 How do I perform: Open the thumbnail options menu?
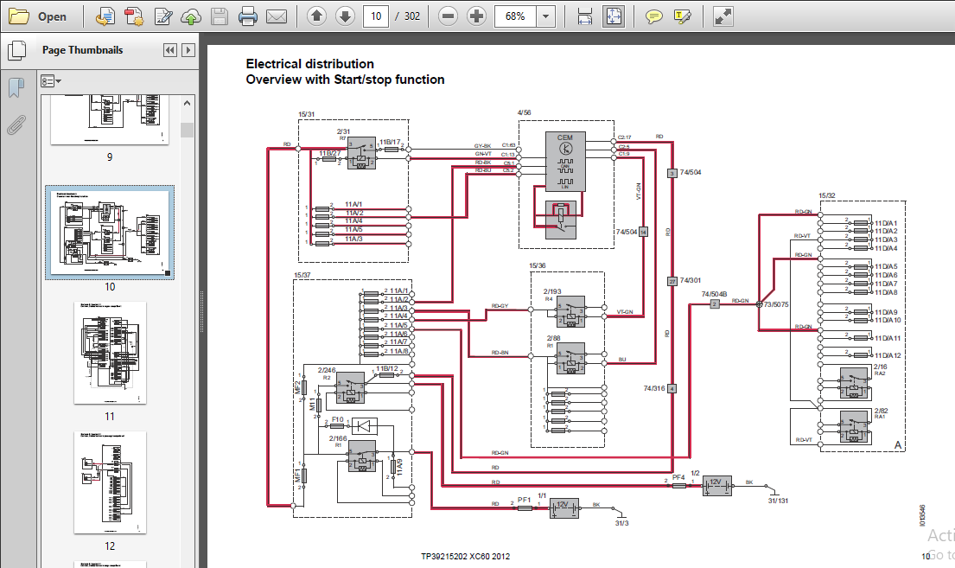[50, 81]
